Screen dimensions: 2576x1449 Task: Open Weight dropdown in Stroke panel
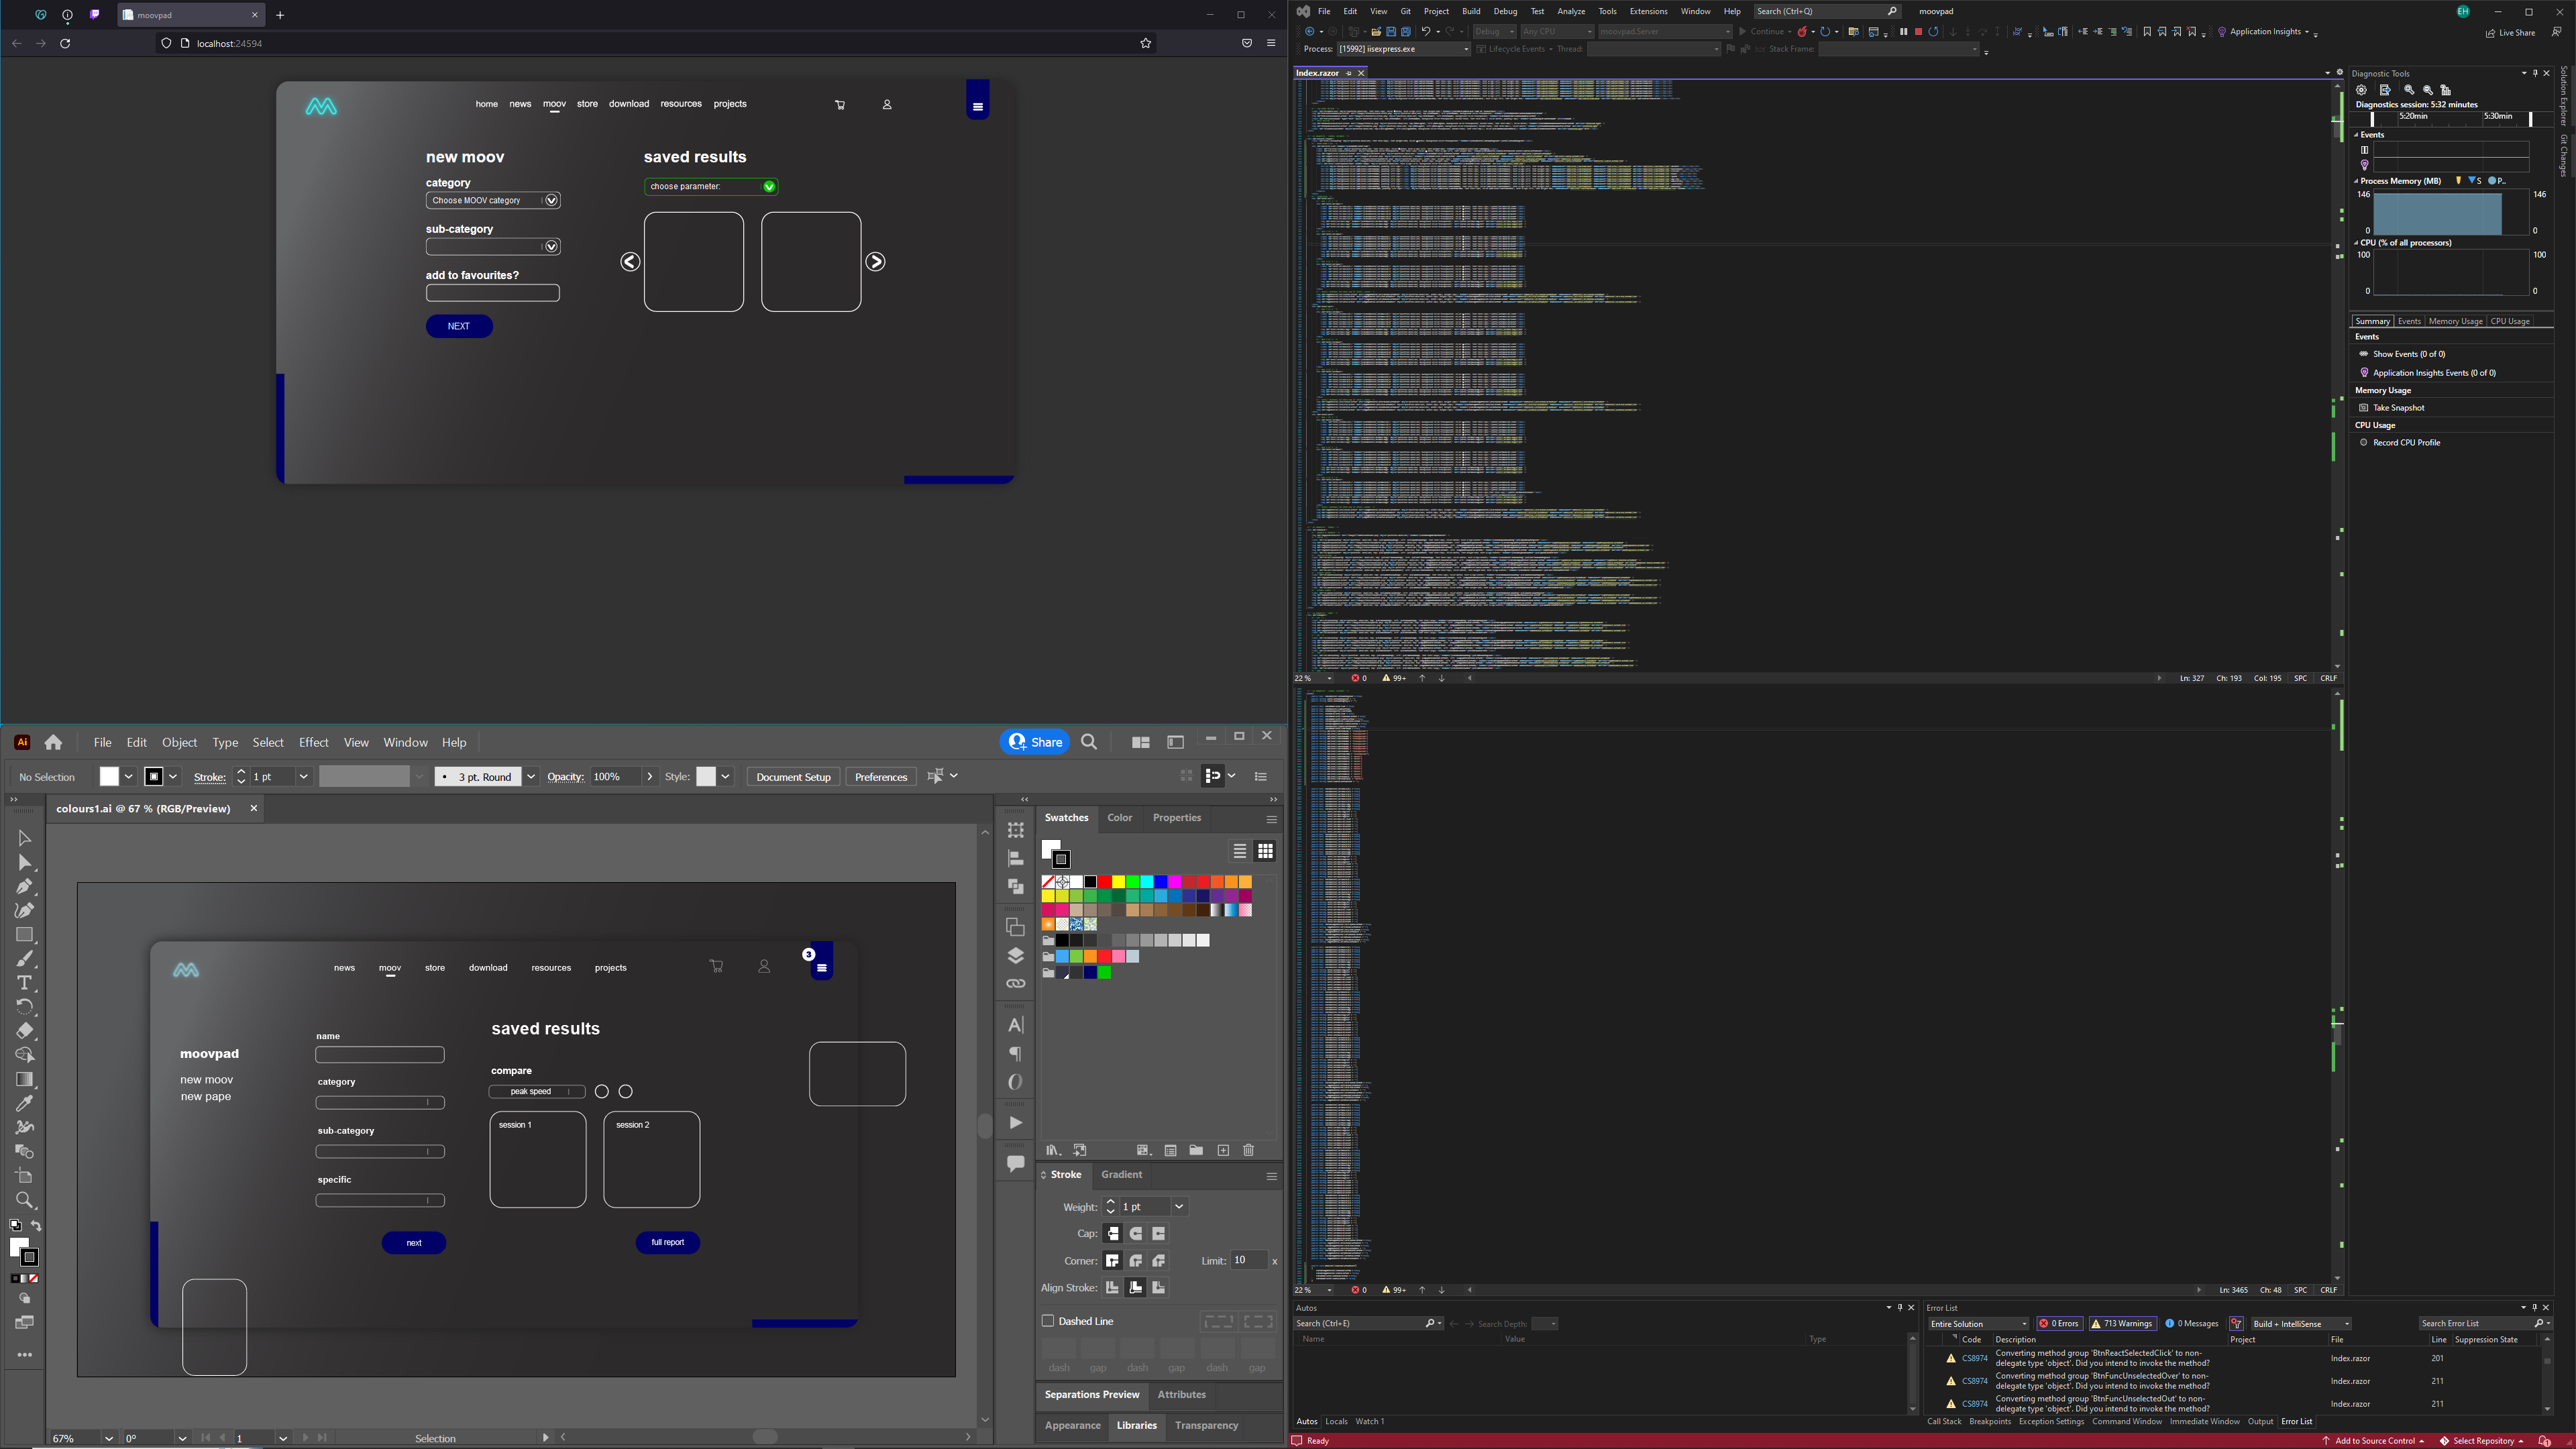pos(1179,1207)
